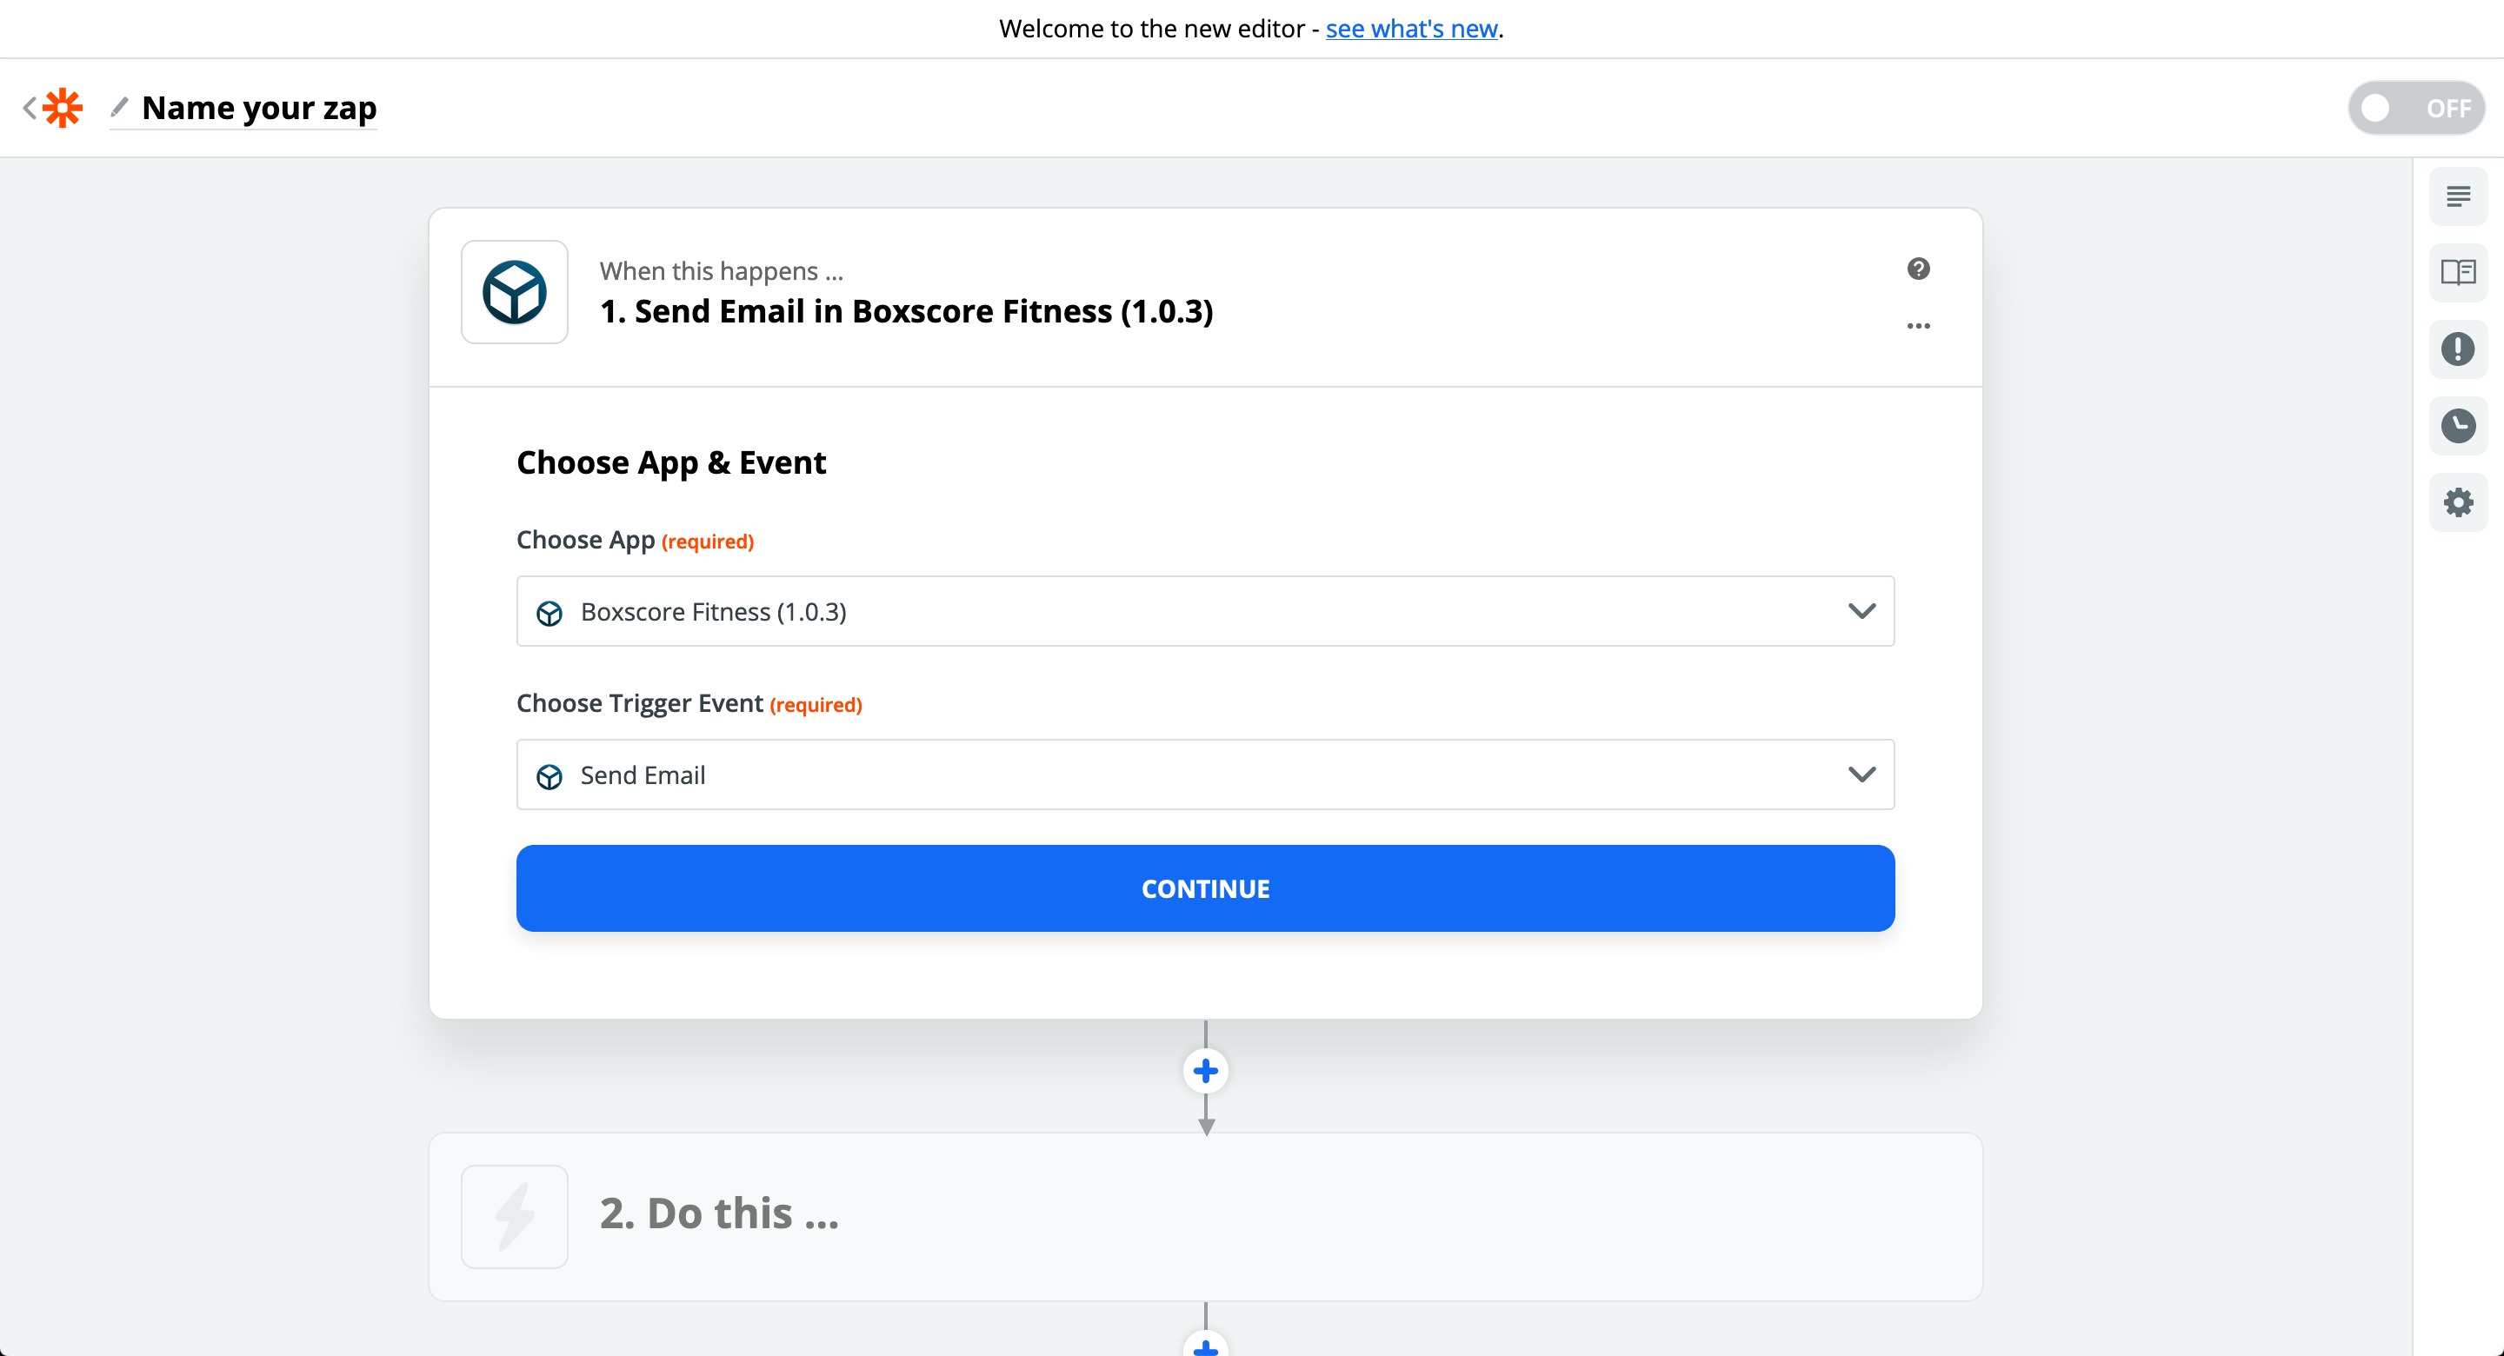Open the settings gear icon in sidebar
The width and height of the screenshot is (2504, 1356).
(2458, 502)
